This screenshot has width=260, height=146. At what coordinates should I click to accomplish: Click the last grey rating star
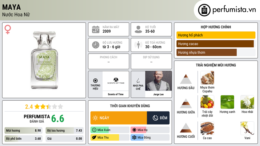tap(60, 106)
